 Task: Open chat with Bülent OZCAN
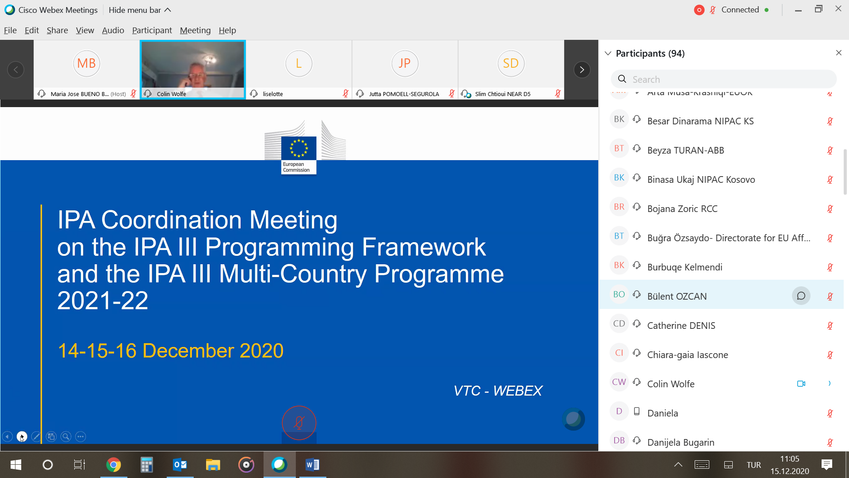(801, 296)
